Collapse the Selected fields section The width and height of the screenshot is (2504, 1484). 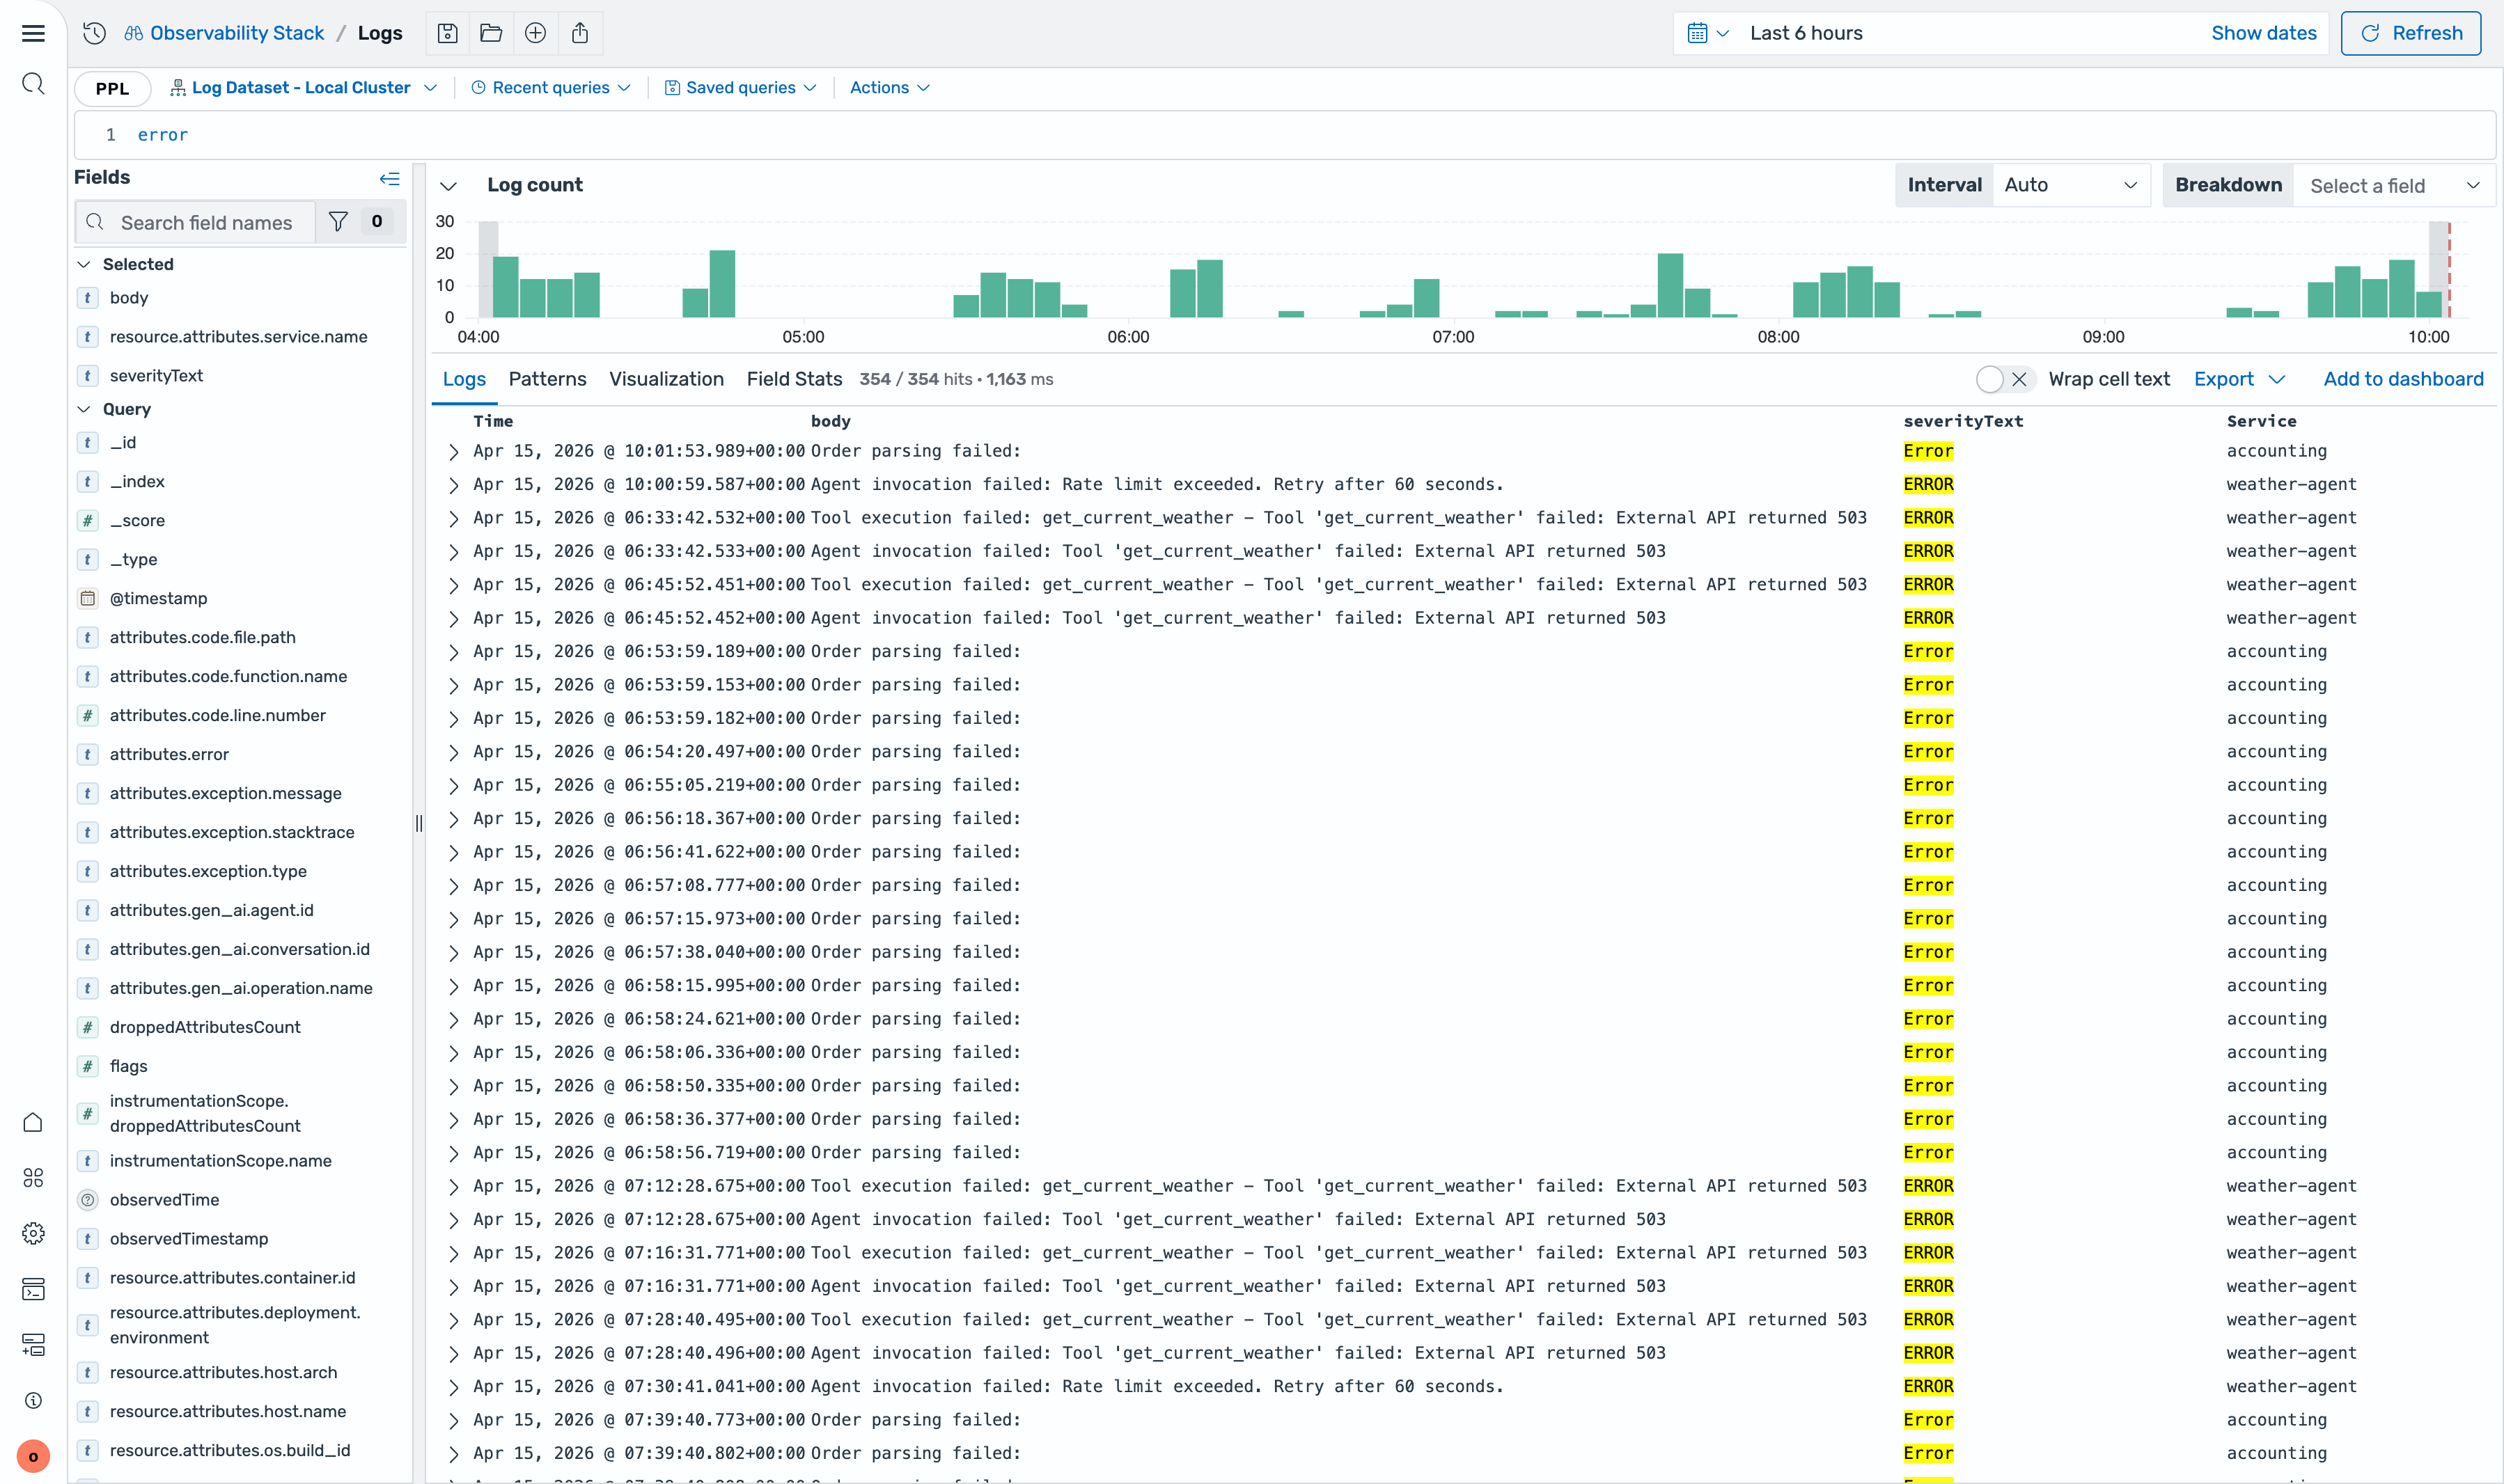click(x=84, y=264)
